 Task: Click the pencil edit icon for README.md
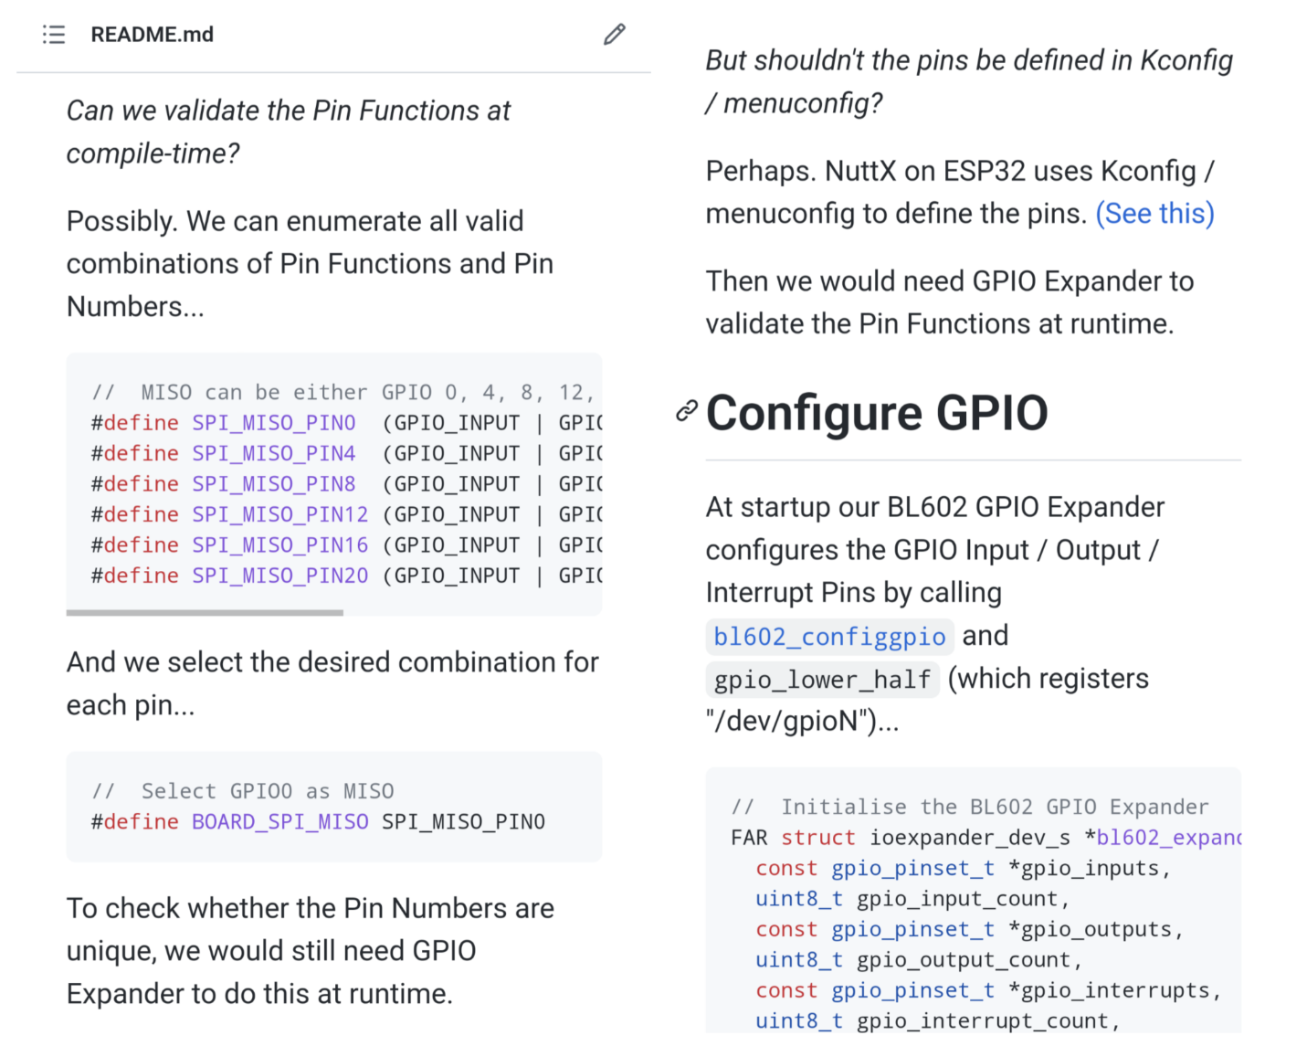pyautogui.click(x=615, y=35)
